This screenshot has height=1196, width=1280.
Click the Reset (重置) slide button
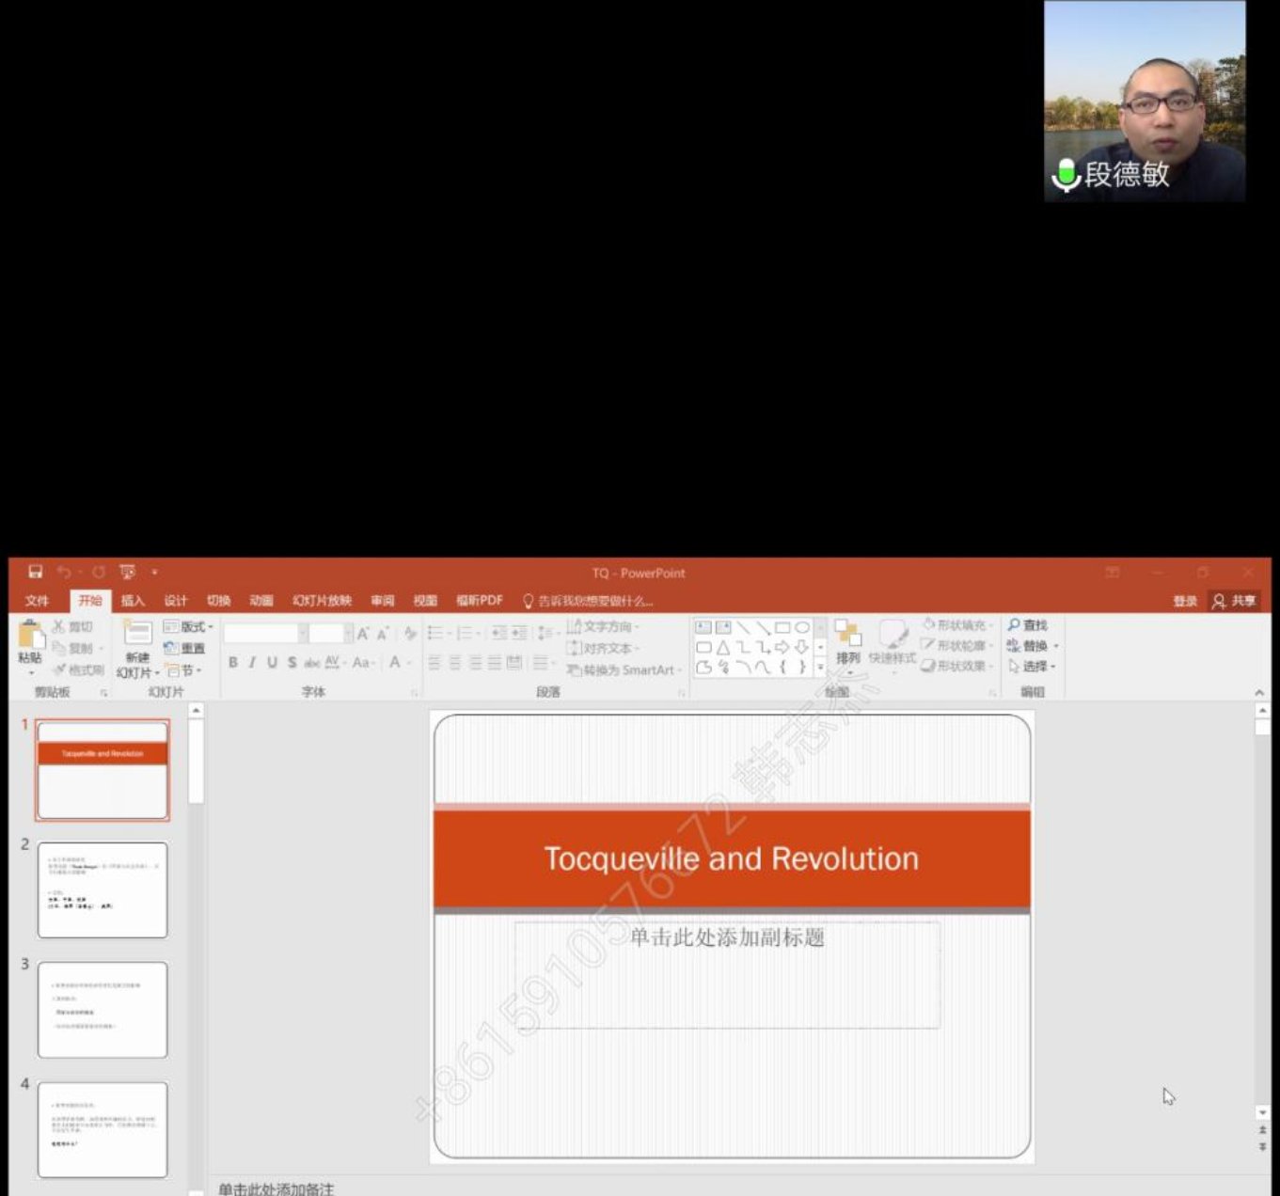pos(184,648)
